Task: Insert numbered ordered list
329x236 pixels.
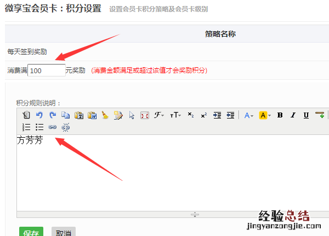Action: (x=26, y=127)
